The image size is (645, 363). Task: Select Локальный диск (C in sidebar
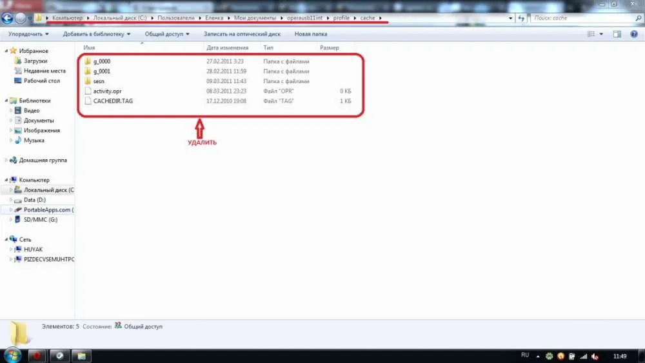pos(48,190)
